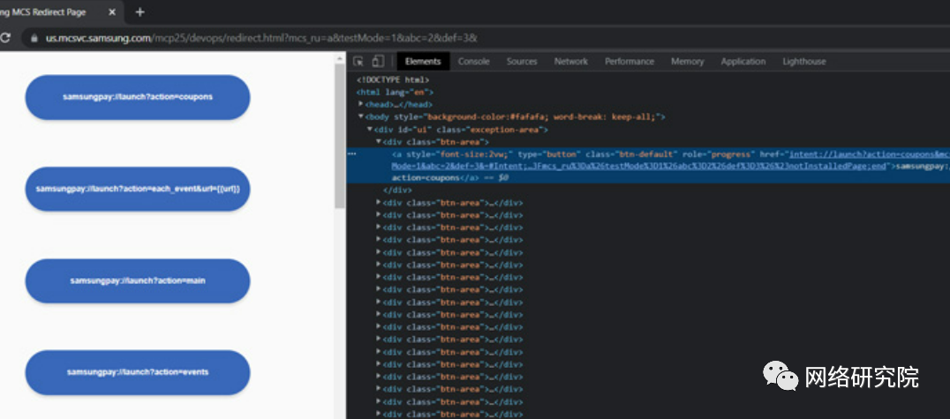
Task: Select the html lang="en" line
Action: pyautogui.click(x=395, y=92)
